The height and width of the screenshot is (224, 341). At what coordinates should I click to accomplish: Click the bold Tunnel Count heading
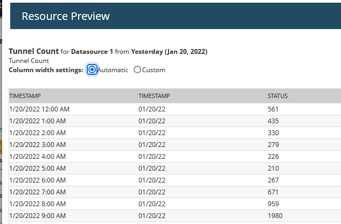coord(33,51)
